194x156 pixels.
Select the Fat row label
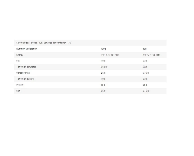pyautogui.click(x=18, y=61)
